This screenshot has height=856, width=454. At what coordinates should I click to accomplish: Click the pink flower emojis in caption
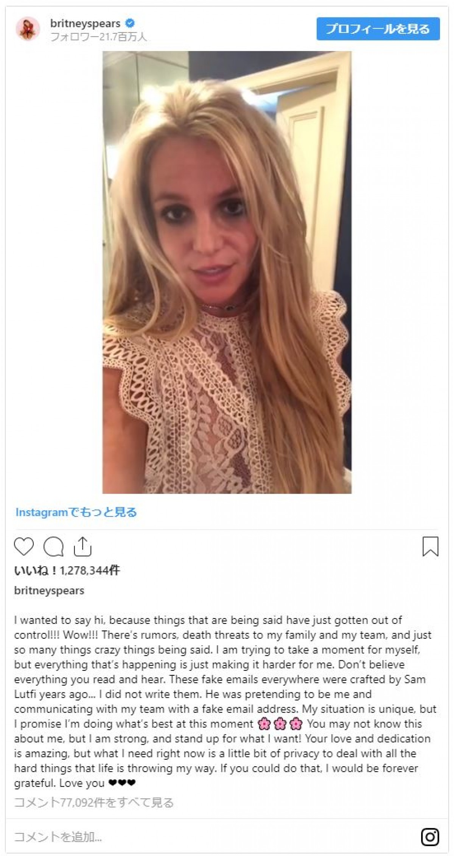(x=280, y=724)
